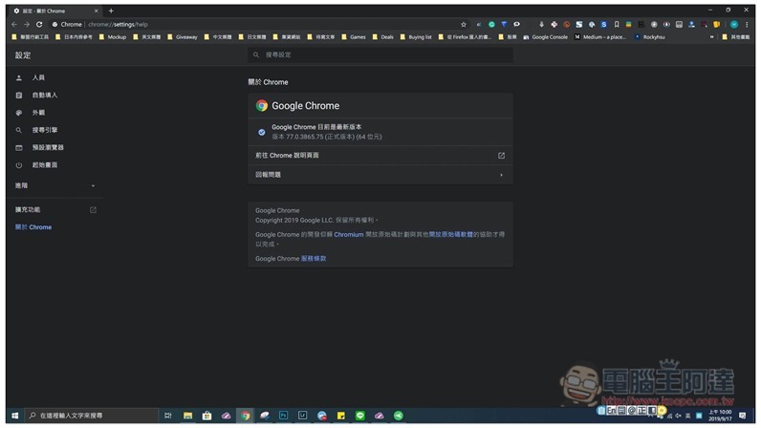Image resolution: width=761 pixels, height=428 pixels.
Task: Select 自動填入 (Autofill) in the sidebar
Action: click(44, 96)
